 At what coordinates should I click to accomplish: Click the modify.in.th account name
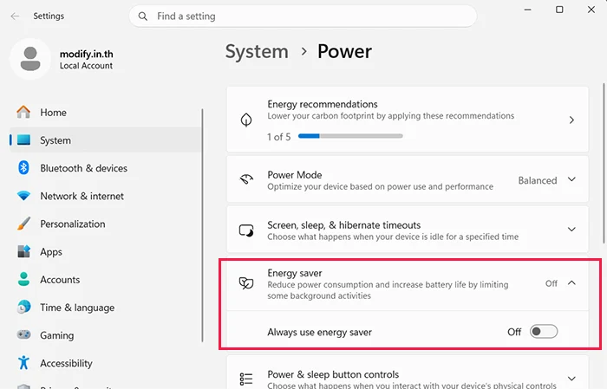[x=87, y=54]
